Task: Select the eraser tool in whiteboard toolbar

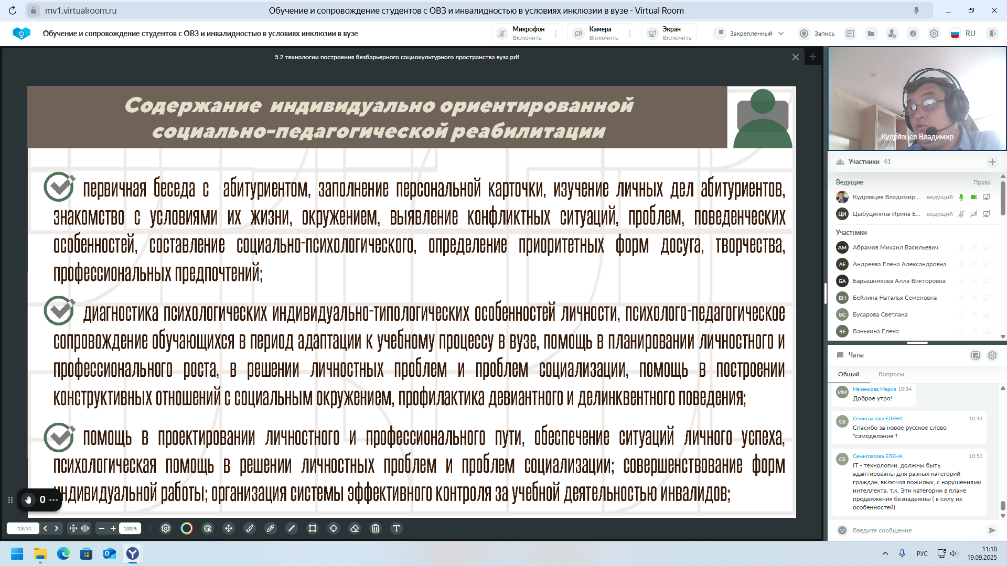Action: tap(355, 528)
